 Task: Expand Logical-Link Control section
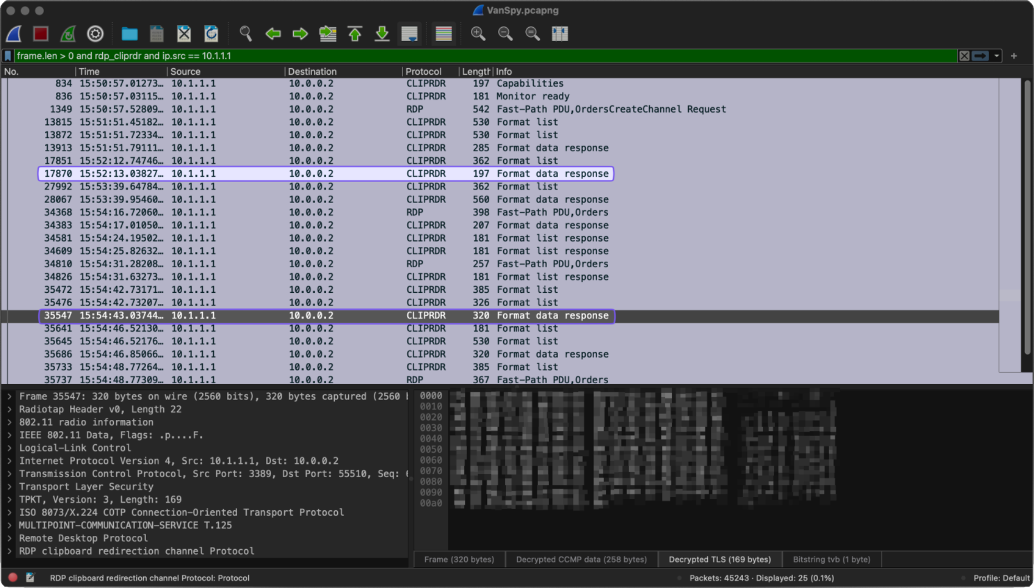[9, 448]
